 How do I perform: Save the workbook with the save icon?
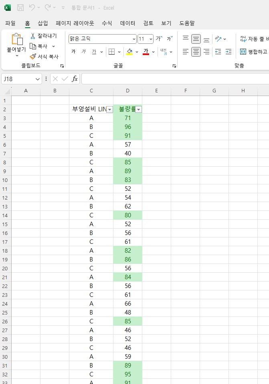pyautogui.click(x=20, y=8)
